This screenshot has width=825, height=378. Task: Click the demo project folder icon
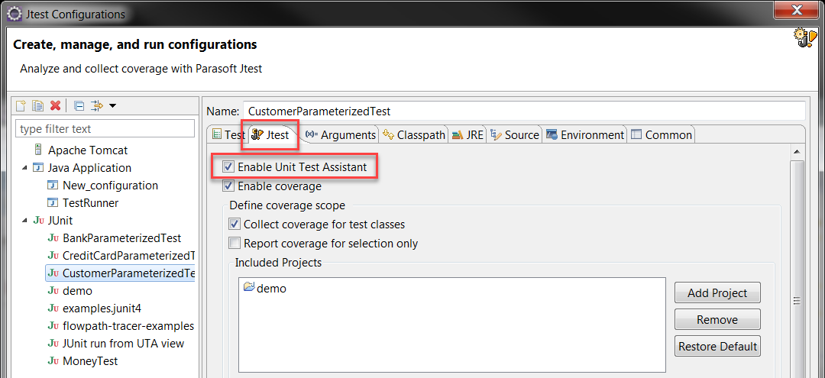(x=249, y=288)
